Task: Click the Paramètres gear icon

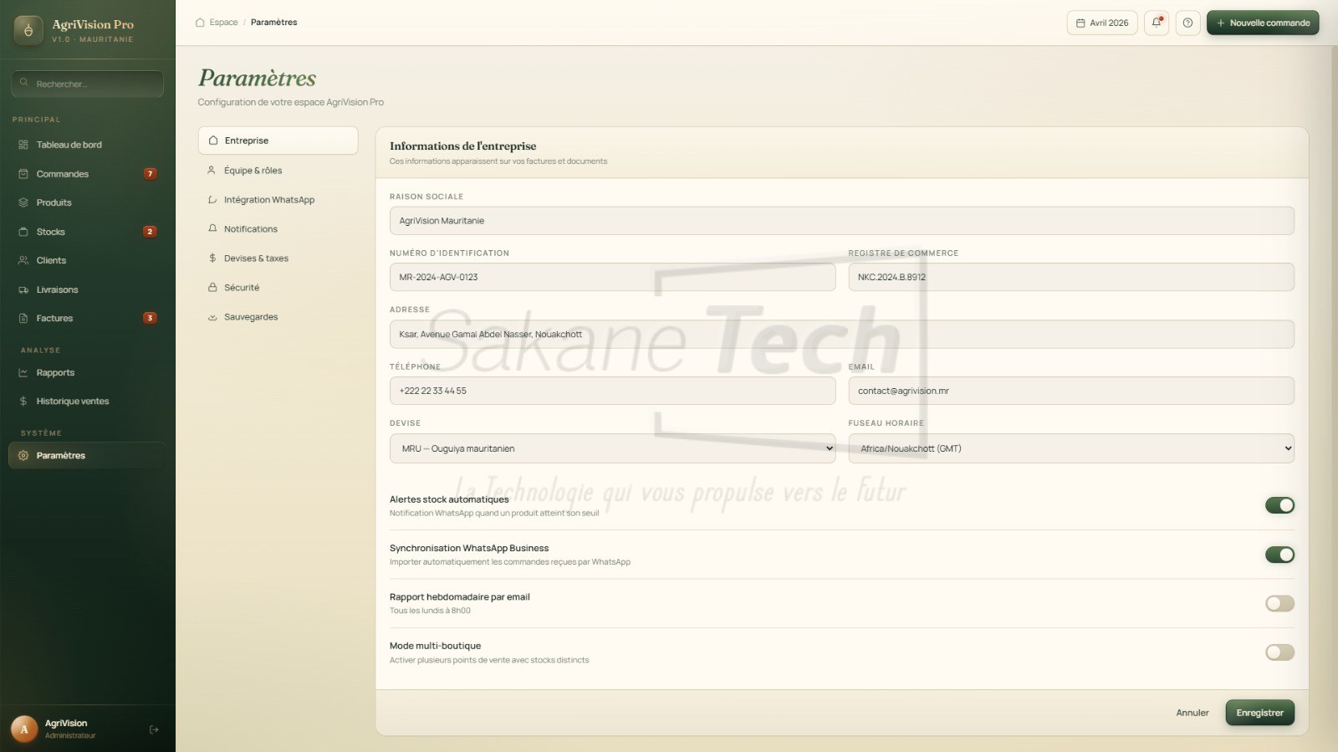Action: pyautogui.click(x=23, y=456)
